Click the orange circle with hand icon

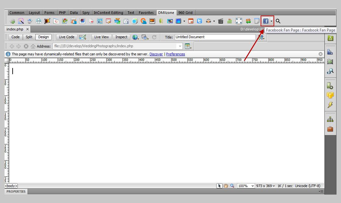pyautogui.click(x=143, y=21)
